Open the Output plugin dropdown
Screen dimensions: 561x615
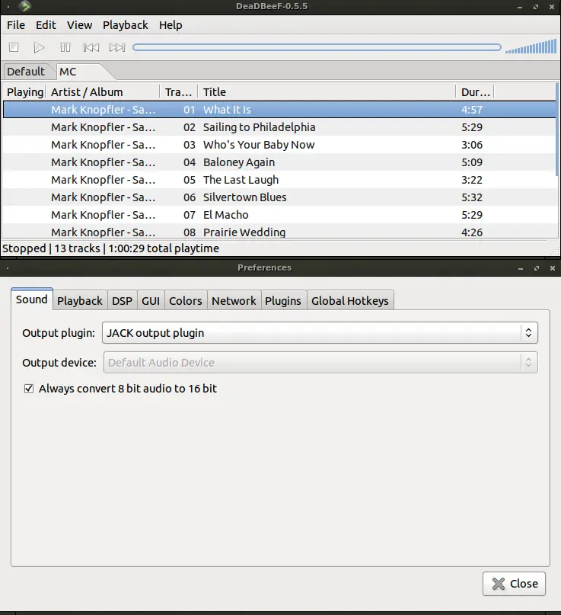click(320, 333)
